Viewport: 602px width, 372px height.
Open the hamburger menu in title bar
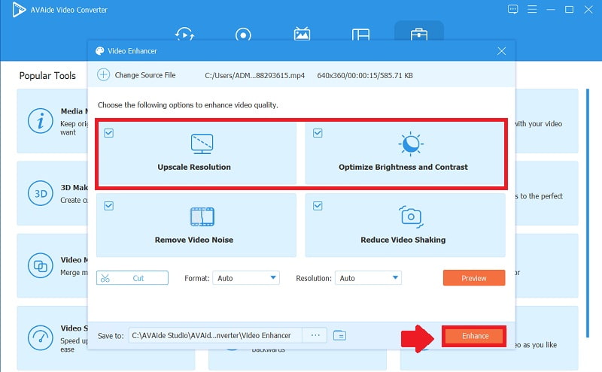(532, 9)
